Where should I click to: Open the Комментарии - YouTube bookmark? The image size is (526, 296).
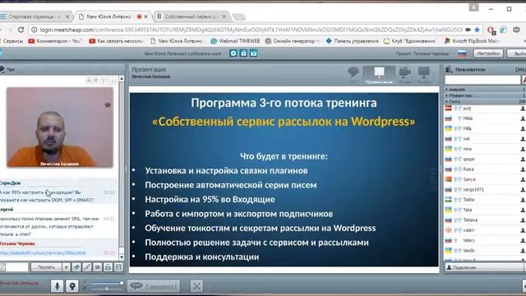[x=55, y=41]
